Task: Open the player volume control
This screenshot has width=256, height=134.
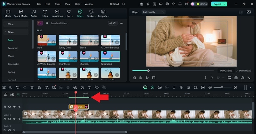Action: click(x=243, y=78)
